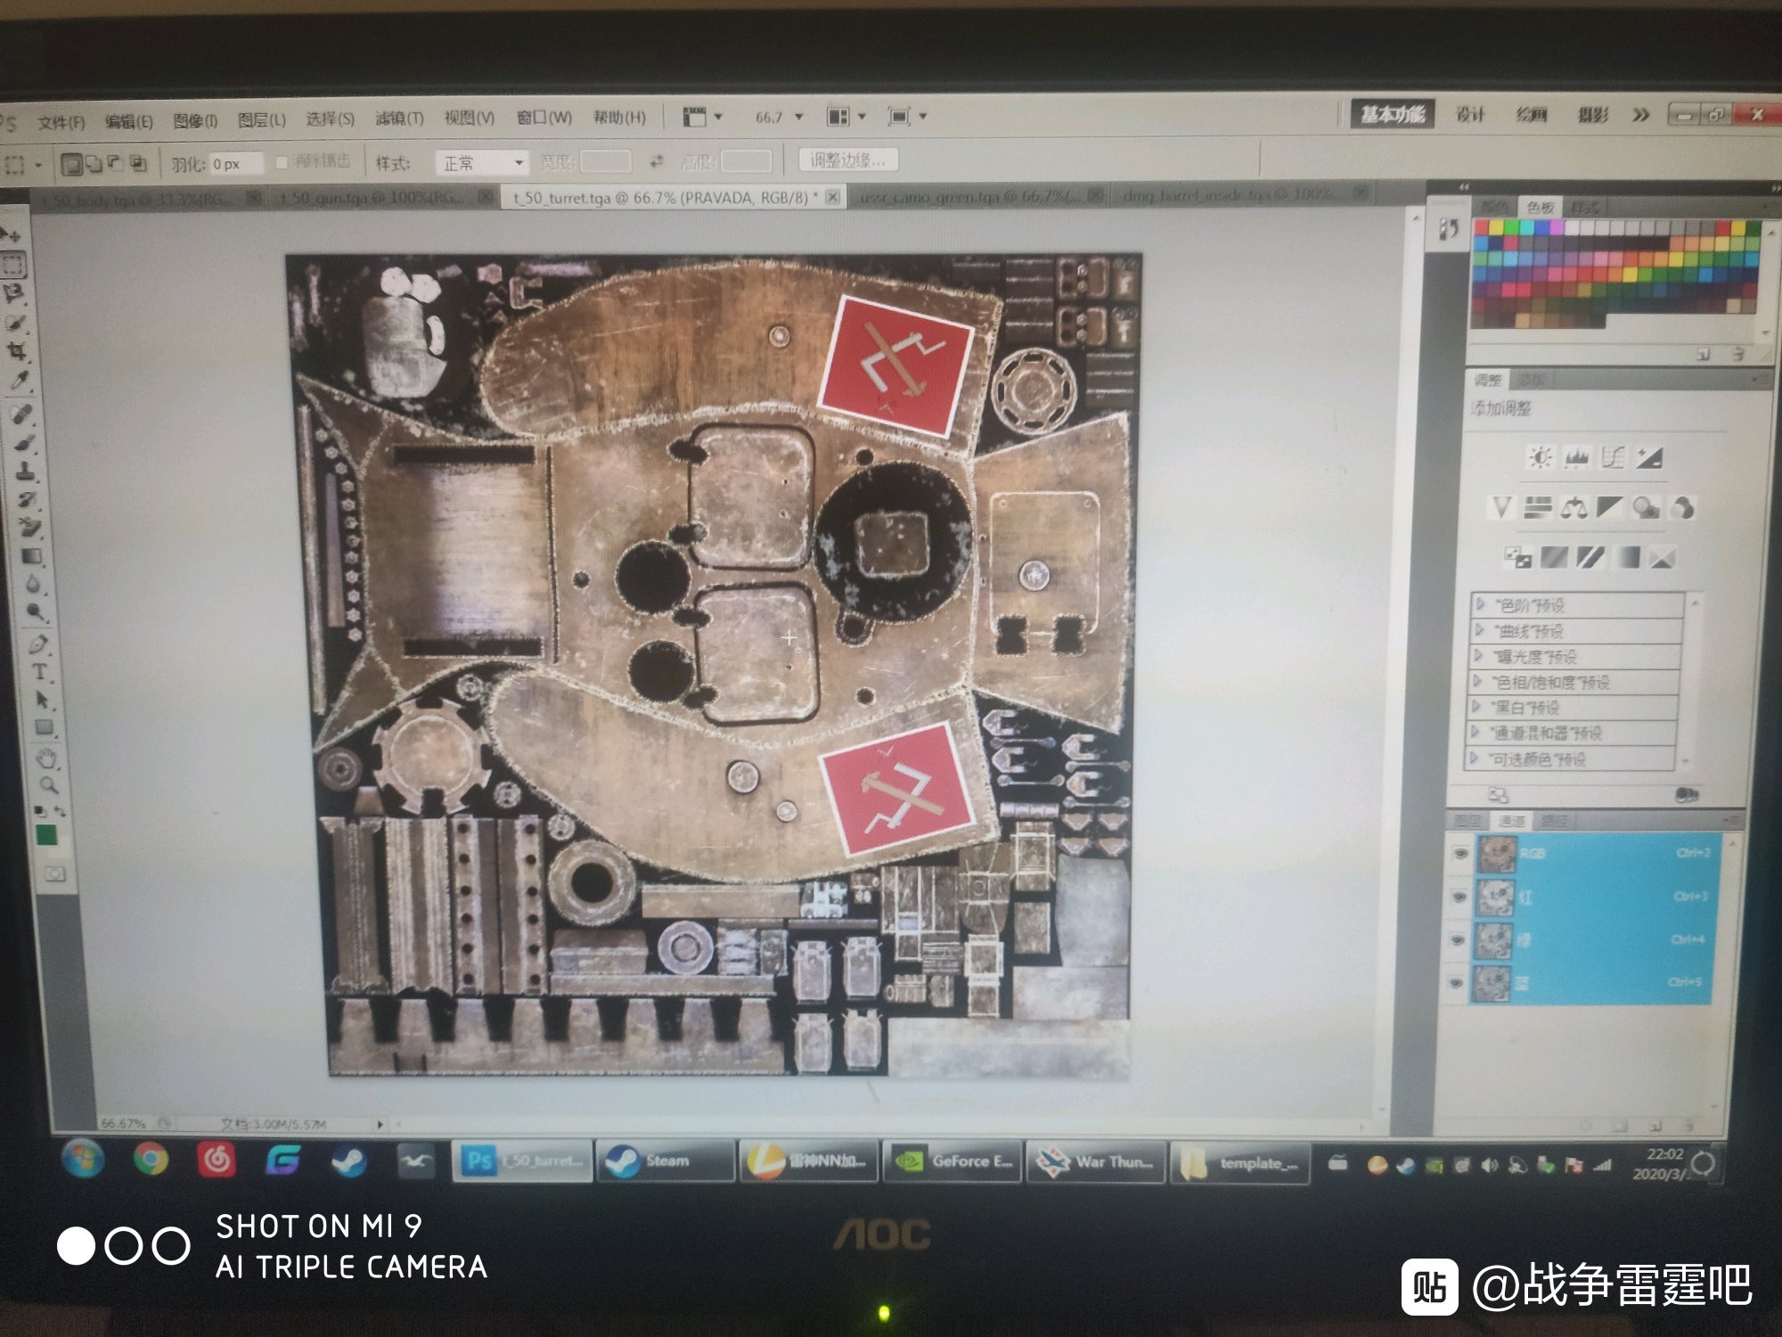Select the Zoom tool
This screenshot has width=1782, height=1337.
48,785
